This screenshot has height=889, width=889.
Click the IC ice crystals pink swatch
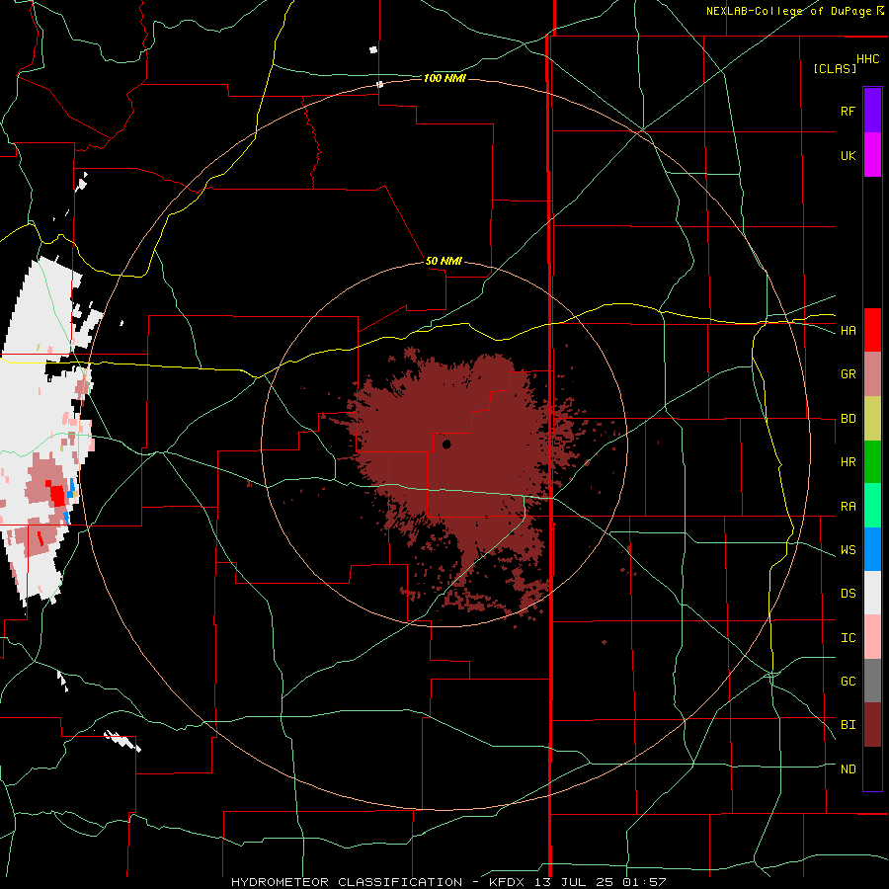[x=872, y=637]
